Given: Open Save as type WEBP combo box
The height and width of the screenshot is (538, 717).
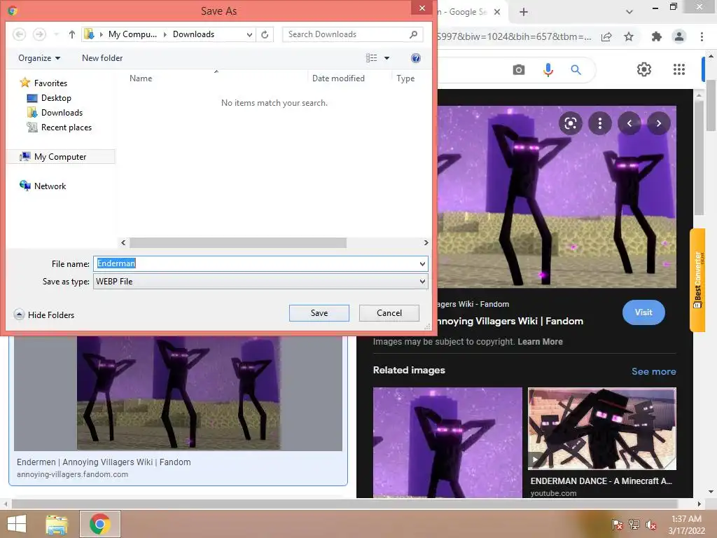Looking at the screenshot, I should tap(260, 282).
